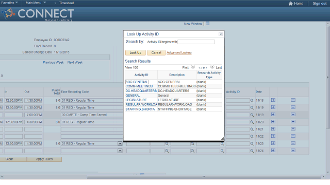This screenshot has height=185, width=330.
Task: Select the STAFFING.SHORTA activity ID
Action: [x=140, y=109]
